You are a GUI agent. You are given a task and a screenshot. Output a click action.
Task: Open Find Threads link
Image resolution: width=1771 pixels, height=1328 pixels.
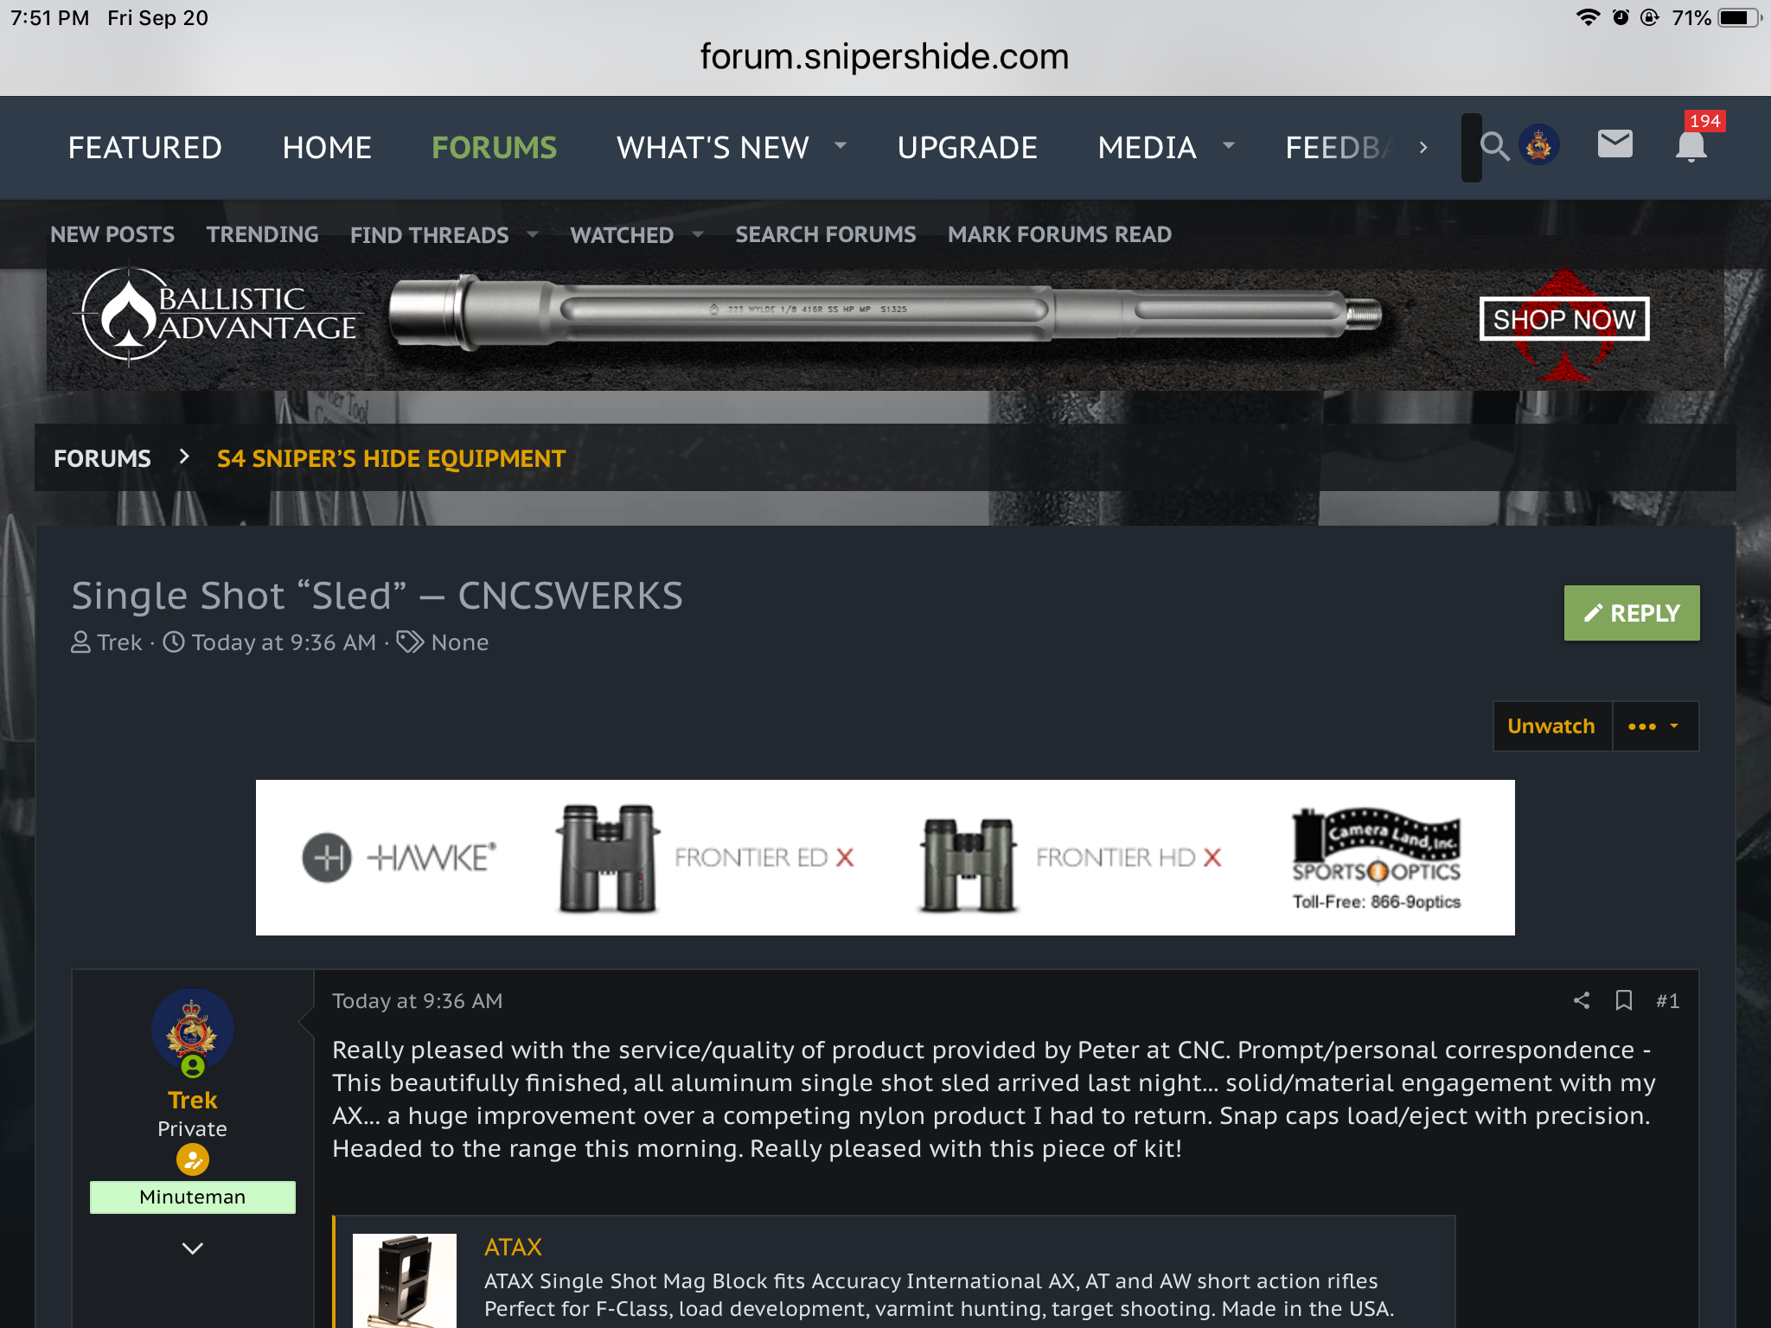(430, 234)
